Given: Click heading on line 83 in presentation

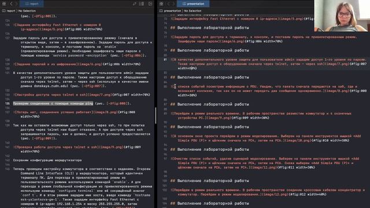Looking at the screenshot, I should coord(209,77).
